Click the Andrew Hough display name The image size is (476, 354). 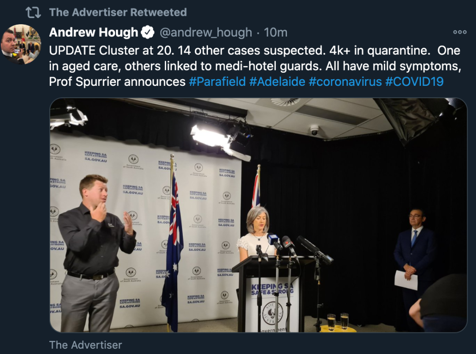tap(93, 33)
